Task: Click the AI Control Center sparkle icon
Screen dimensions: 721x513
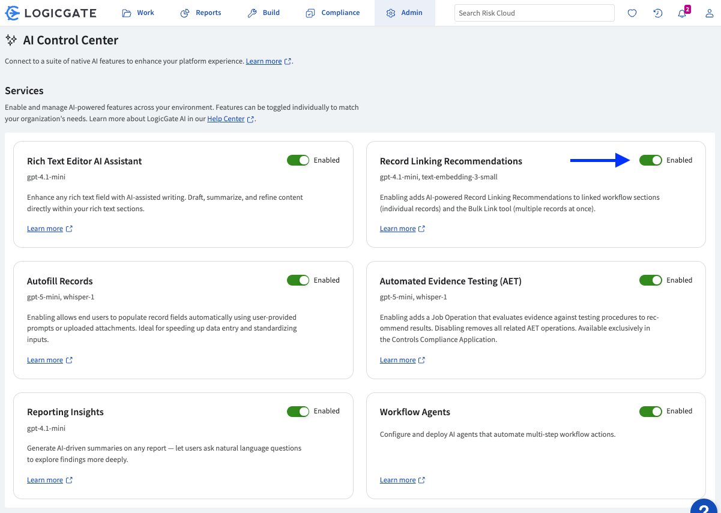Action: click(x=11, y=40)
